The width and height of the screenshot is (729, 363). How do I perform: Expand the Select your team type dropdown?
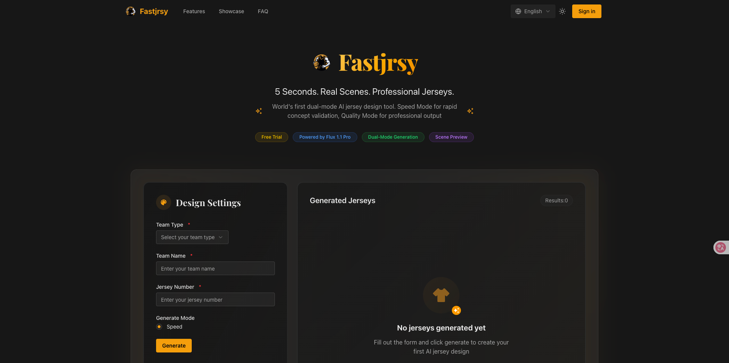coord(192,237)
